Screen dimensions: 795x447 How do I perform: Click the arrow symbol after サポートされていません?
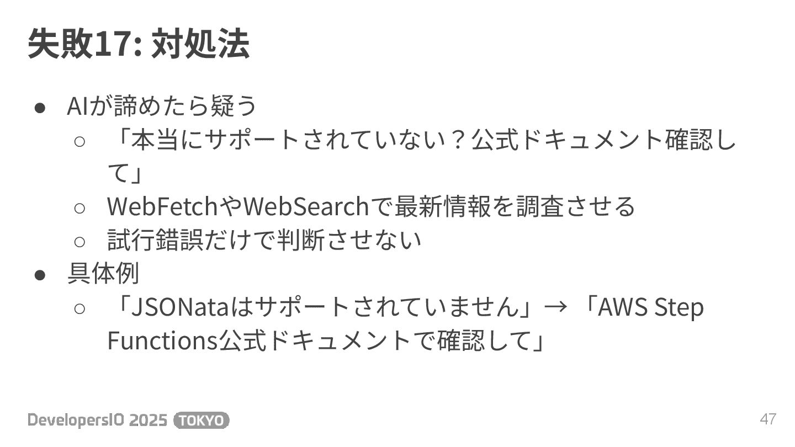pyautogui.click(x=555, y=307)
